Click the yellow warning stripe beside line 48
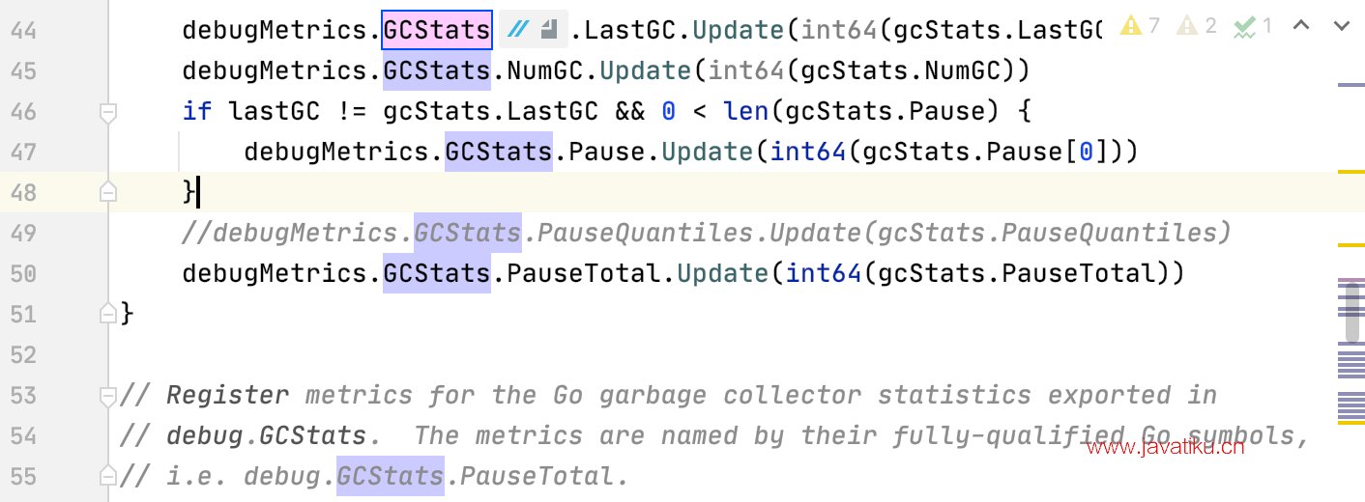 (x=1350, y=172)
